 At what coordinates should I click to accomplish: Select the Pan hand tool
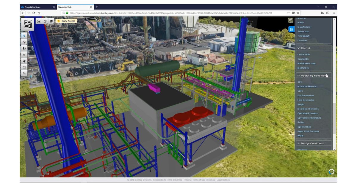(24, 61)
